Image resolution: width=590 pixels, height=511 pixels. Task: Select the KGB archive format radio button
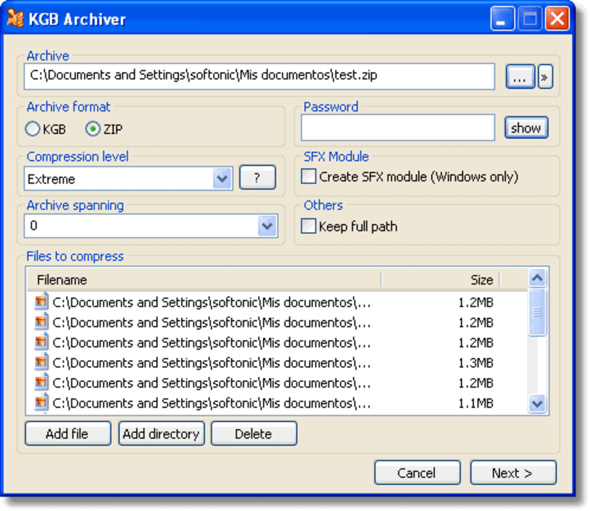pyautogui.click(x=32, y=129)
